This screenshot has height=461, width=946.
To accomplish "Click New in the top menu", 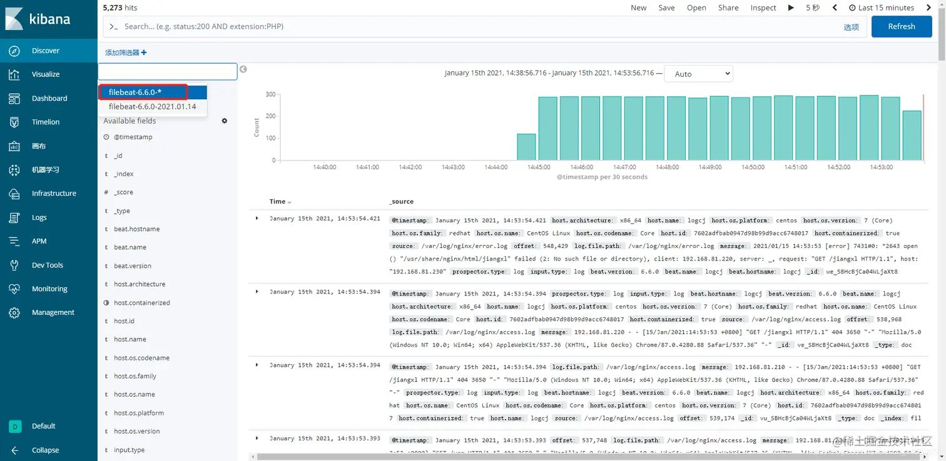I will [x=639, y=7].
